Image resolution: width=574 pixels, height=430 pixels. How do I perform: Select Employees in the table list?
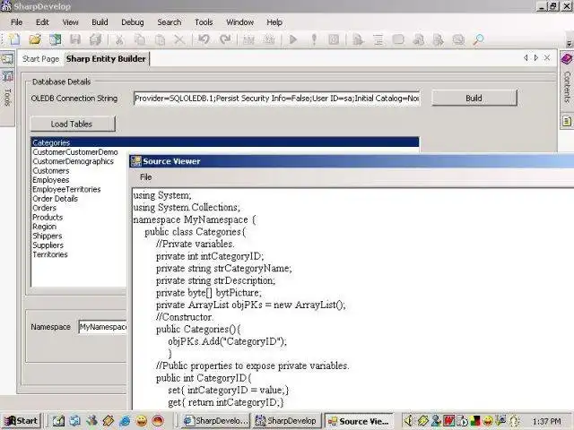(51, 180)
